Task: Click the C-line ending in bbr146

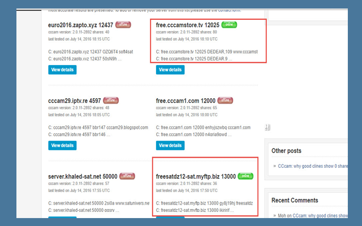Action: pyautogui.click(x=79, y=134)
